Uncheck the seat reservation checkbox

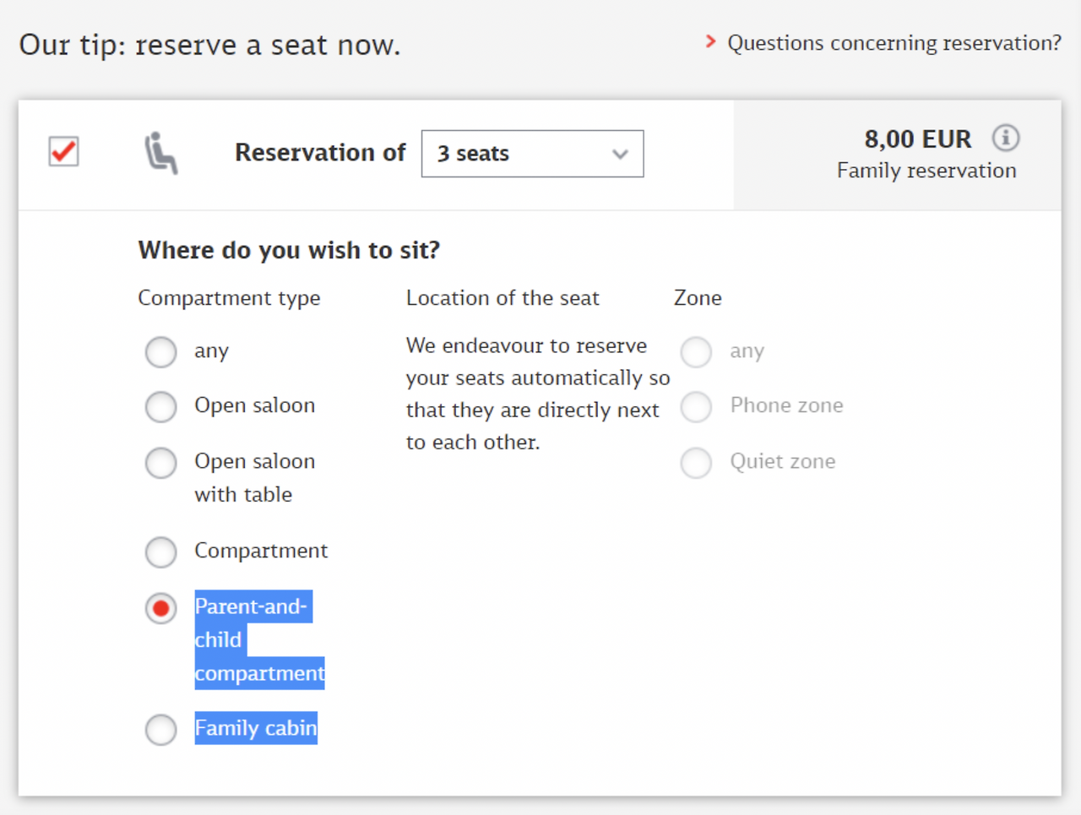coord(64,152)
